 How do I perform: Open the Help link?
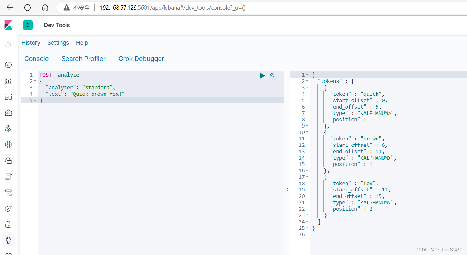(x=82, y=43)
